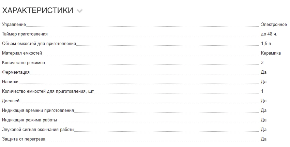Click the 1,5 л. volume value
290x147 pixels.
coord(266,44)
